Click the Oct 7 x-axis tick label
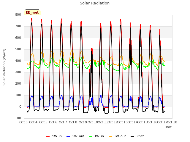The image size is (190, 142). 63,122
